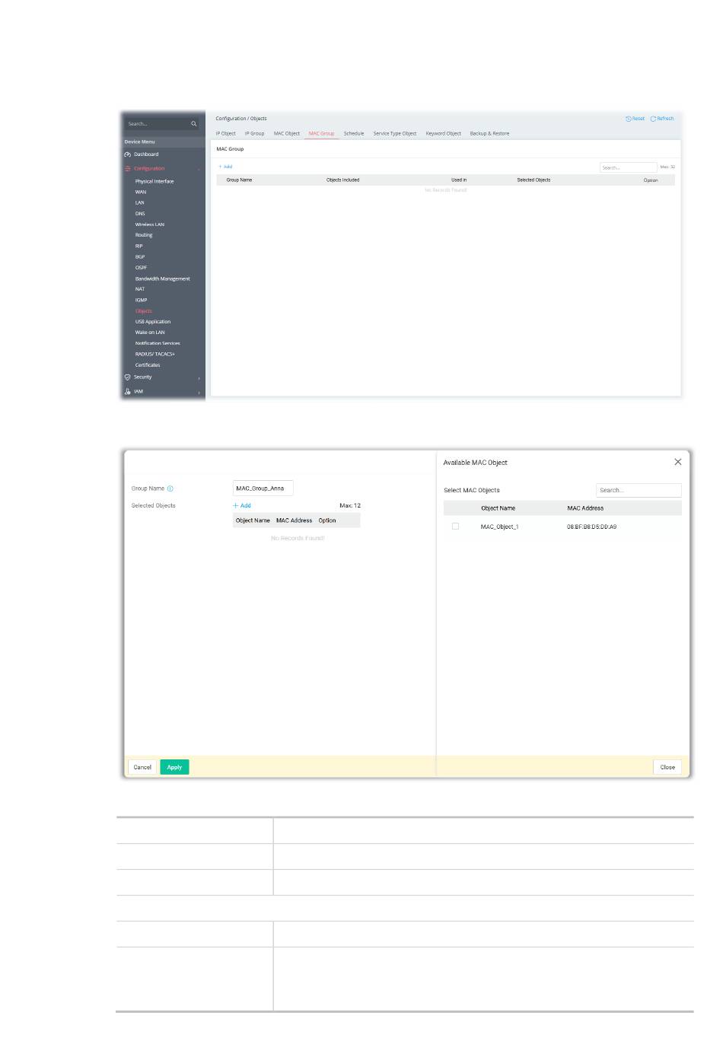Open Certificates in sidebar
Image resolution: width=723 pixels, height=1063 pixels.
148,365
